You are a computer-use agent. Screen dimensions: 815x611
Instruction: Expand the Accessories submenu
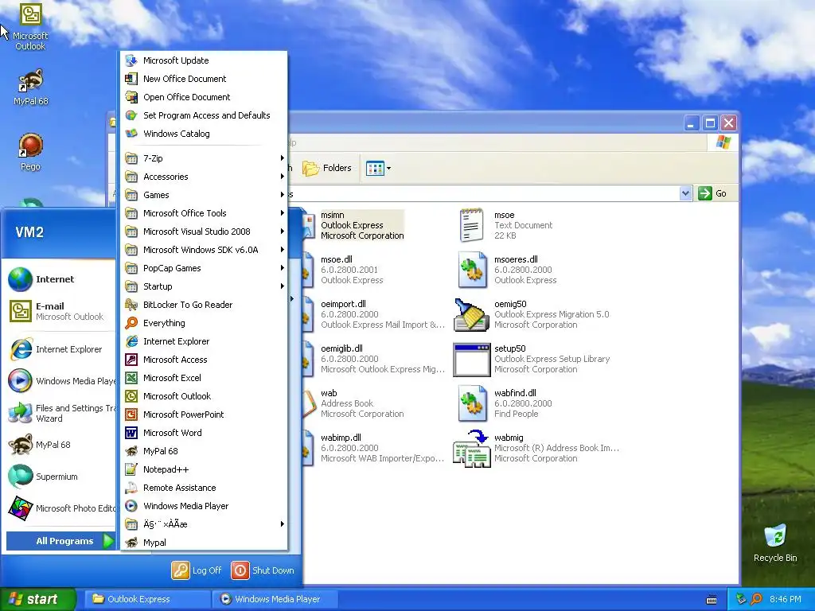(204, 177)
